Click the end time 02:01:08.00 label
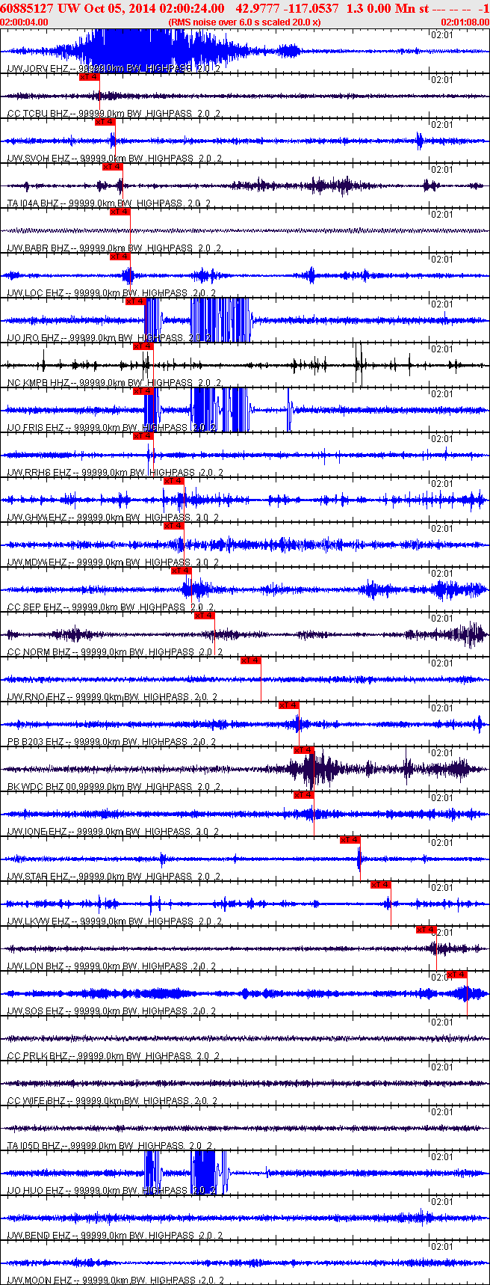Screen dimensions: 490x1285 pos(465,22)
